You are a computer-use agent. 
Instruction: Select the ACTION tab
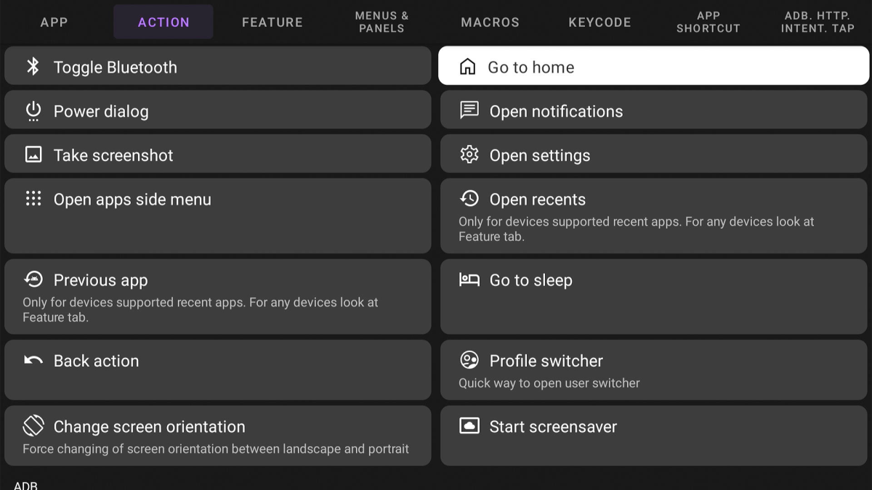click(163, 22)
